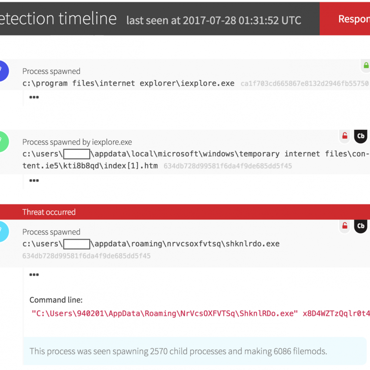Click the green lock icon on iexplore.exe entry
The width and height of the screenshot is (370, 370).
(x=366, y=65)
